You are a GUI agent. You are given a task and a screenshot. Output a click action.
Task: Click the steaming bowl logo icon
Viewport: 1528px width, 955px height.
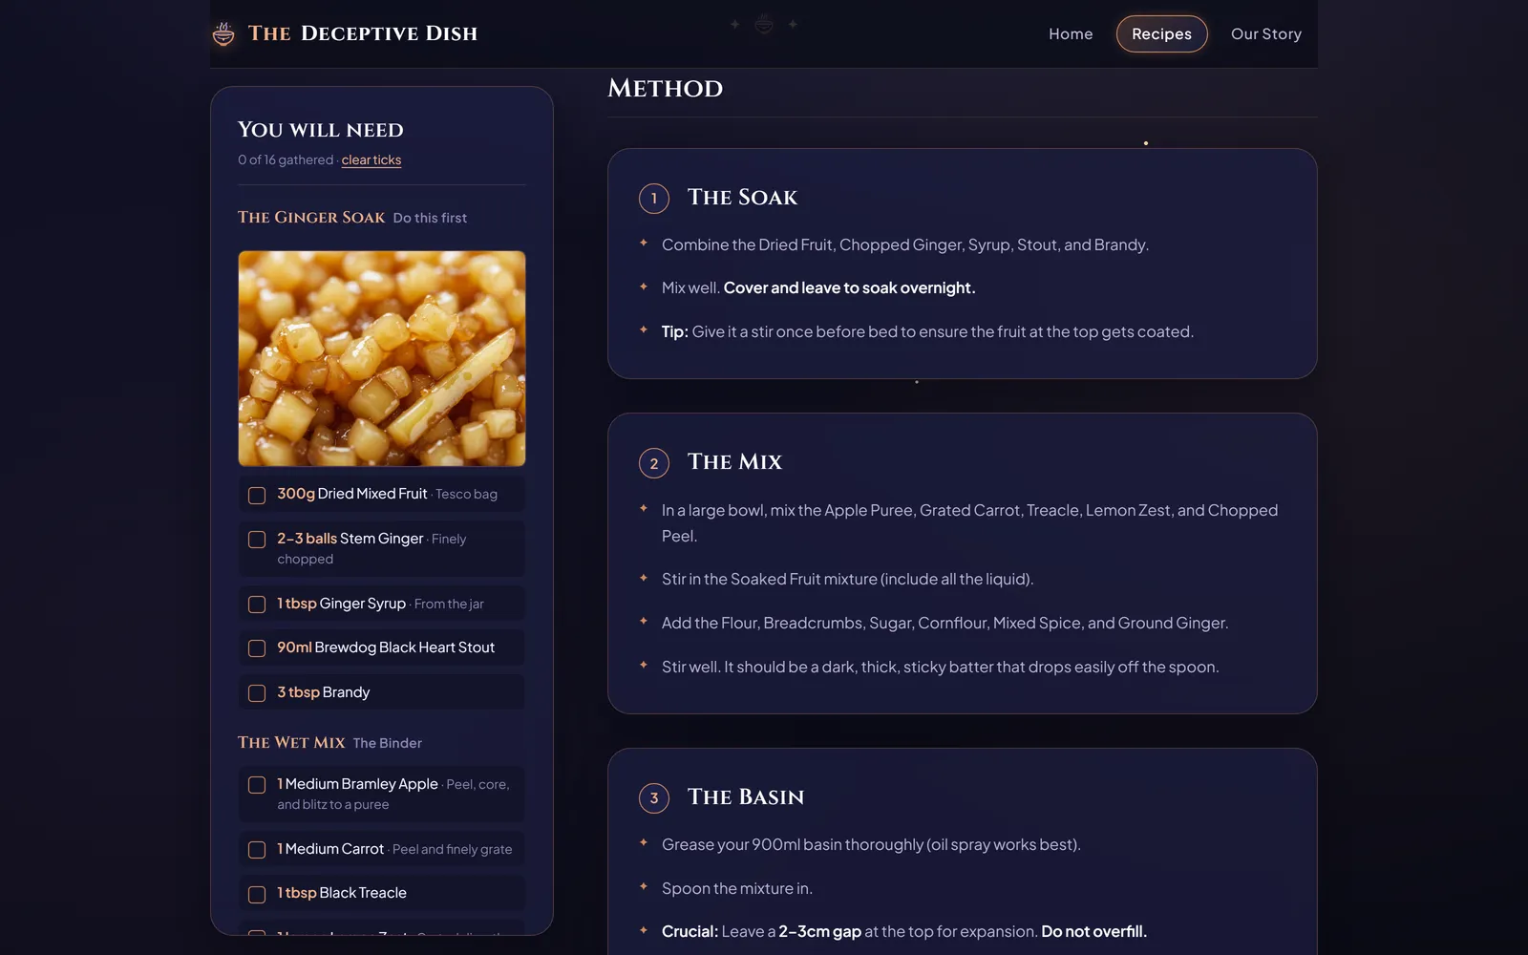[x=223, y=34]
